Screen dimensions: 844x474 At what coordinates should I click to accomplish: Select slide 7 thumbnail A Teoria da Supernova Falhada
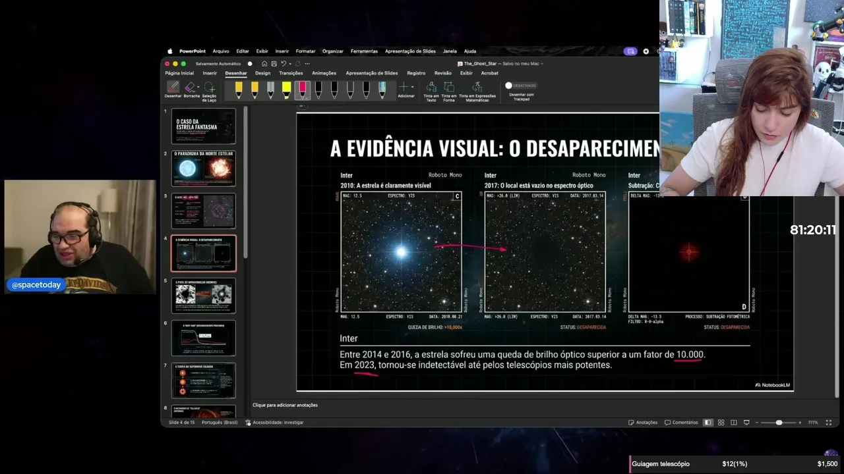203,381
